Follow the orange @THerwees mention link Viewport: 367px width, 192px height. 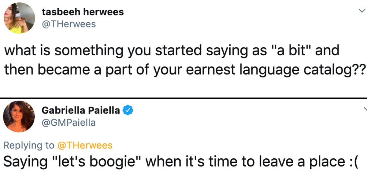[x=85, y=146]
